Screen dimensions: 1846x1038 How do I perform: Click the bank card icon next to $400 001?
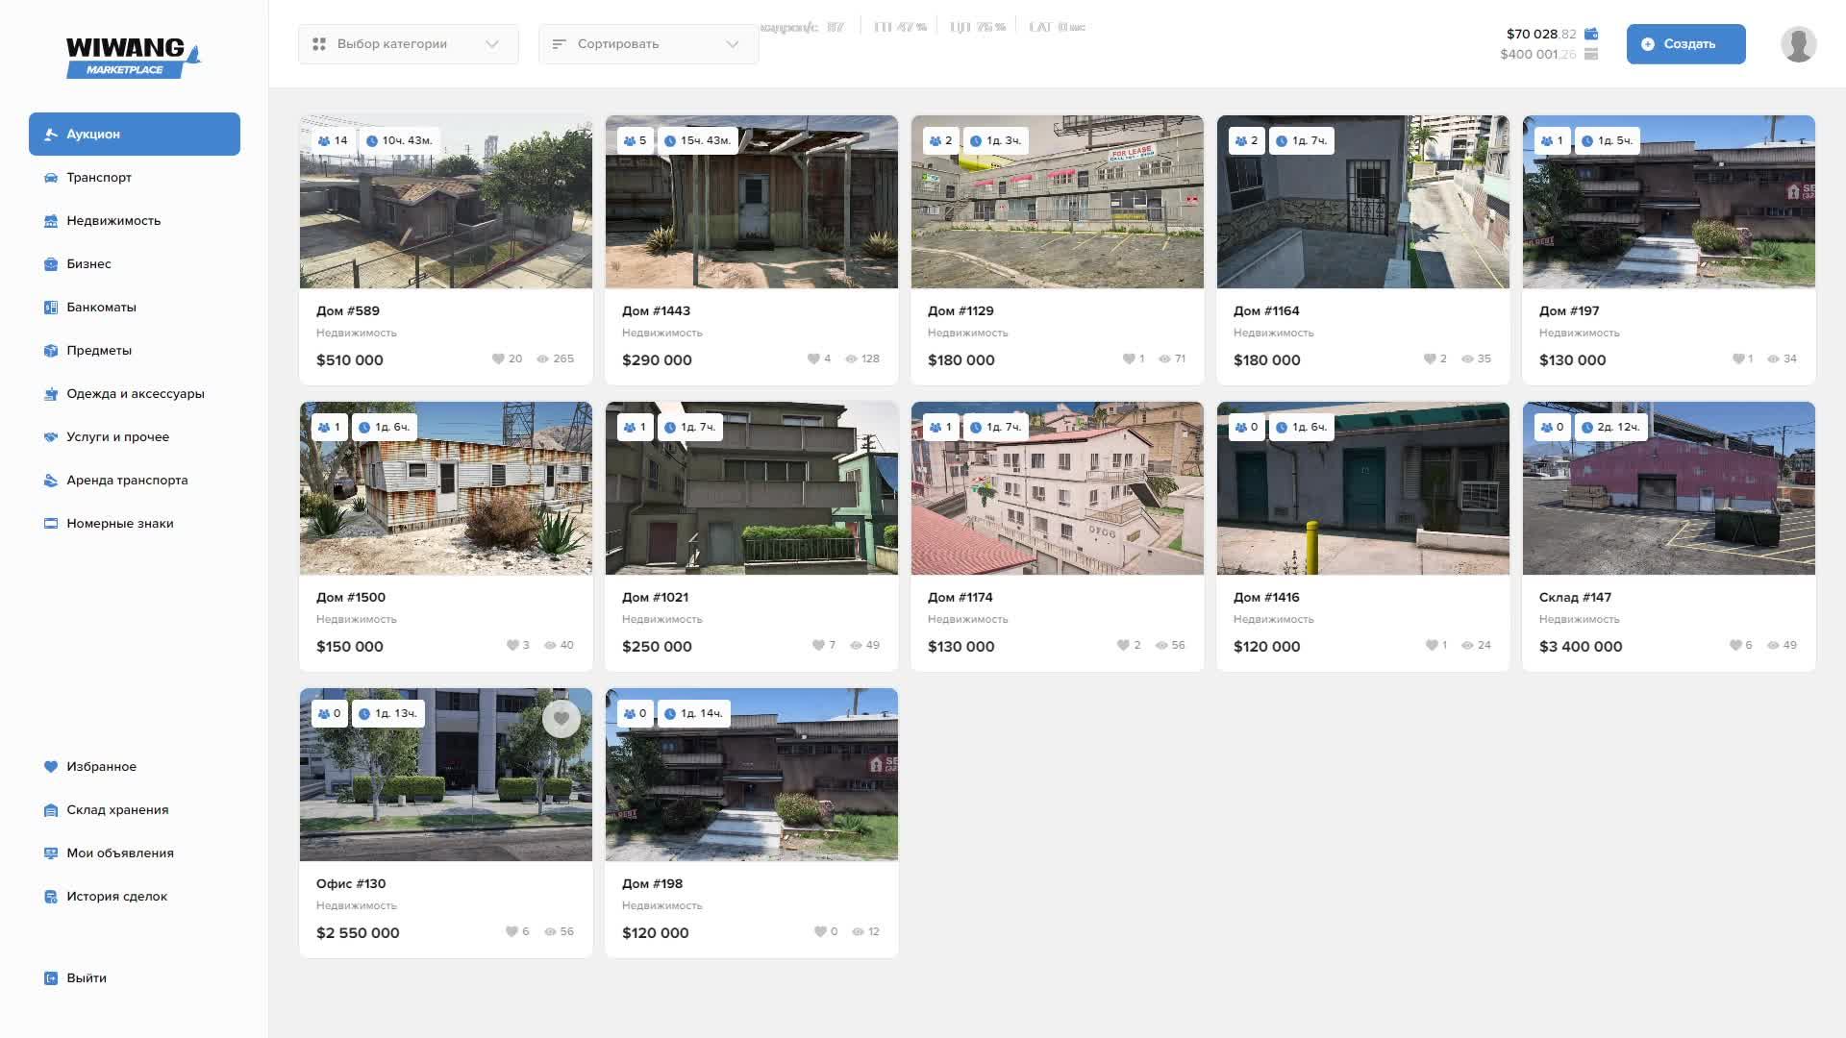point(1591,54)
